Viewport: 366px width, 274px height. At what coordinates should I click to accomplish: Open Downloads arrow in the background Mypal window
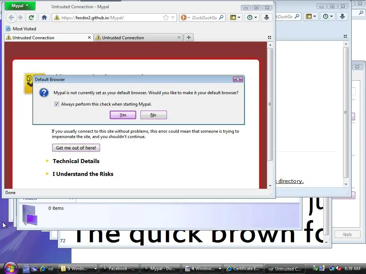[x=342, y=16]
